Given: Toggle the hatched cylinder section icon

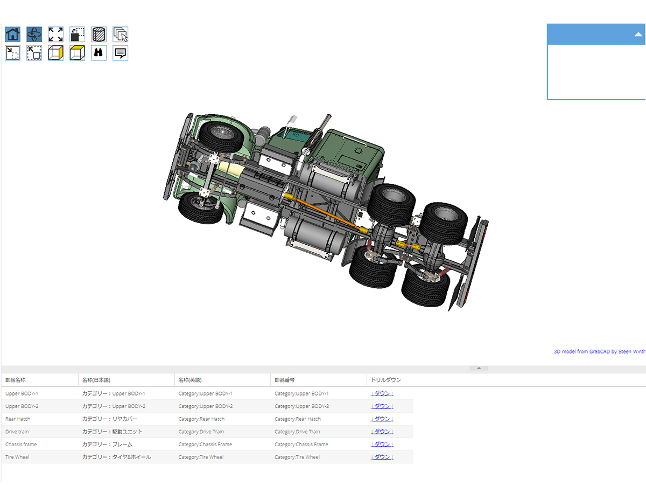Looking at the screenshot, I should point(99,34).
